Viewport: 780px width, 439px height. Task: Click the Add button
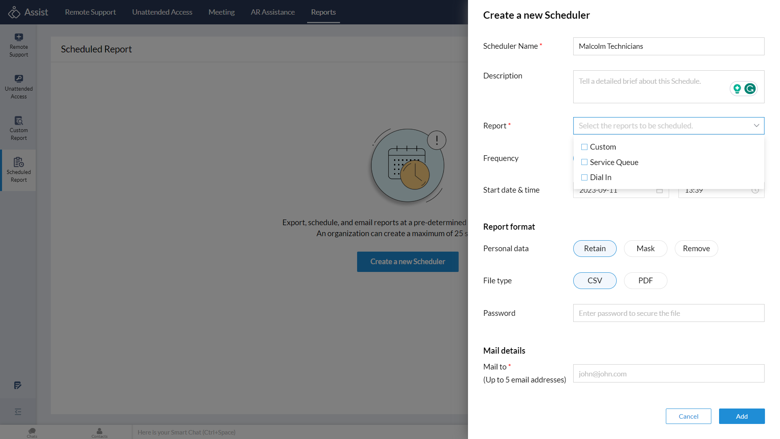pyautogui.click(x=742, y=416)
